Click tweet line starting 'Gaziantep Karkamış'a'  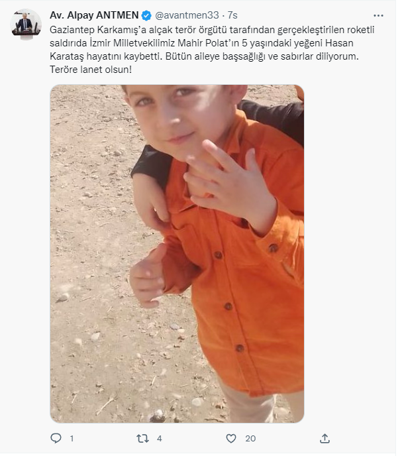click(212, 30)
